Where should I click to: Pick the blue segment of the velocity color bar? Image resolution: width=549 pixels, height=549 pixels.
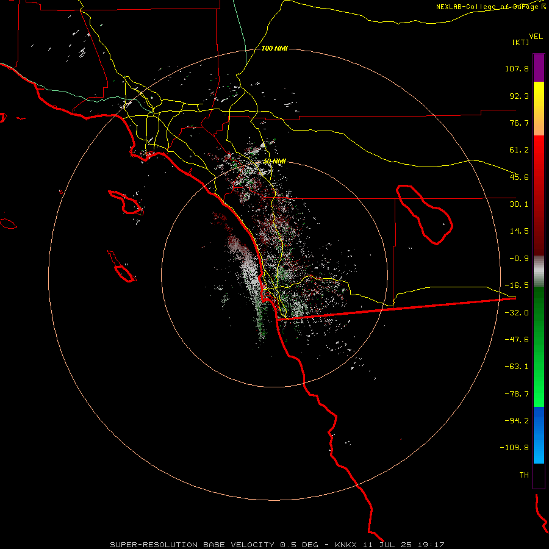pyautogui.click(x=539, y=435)
